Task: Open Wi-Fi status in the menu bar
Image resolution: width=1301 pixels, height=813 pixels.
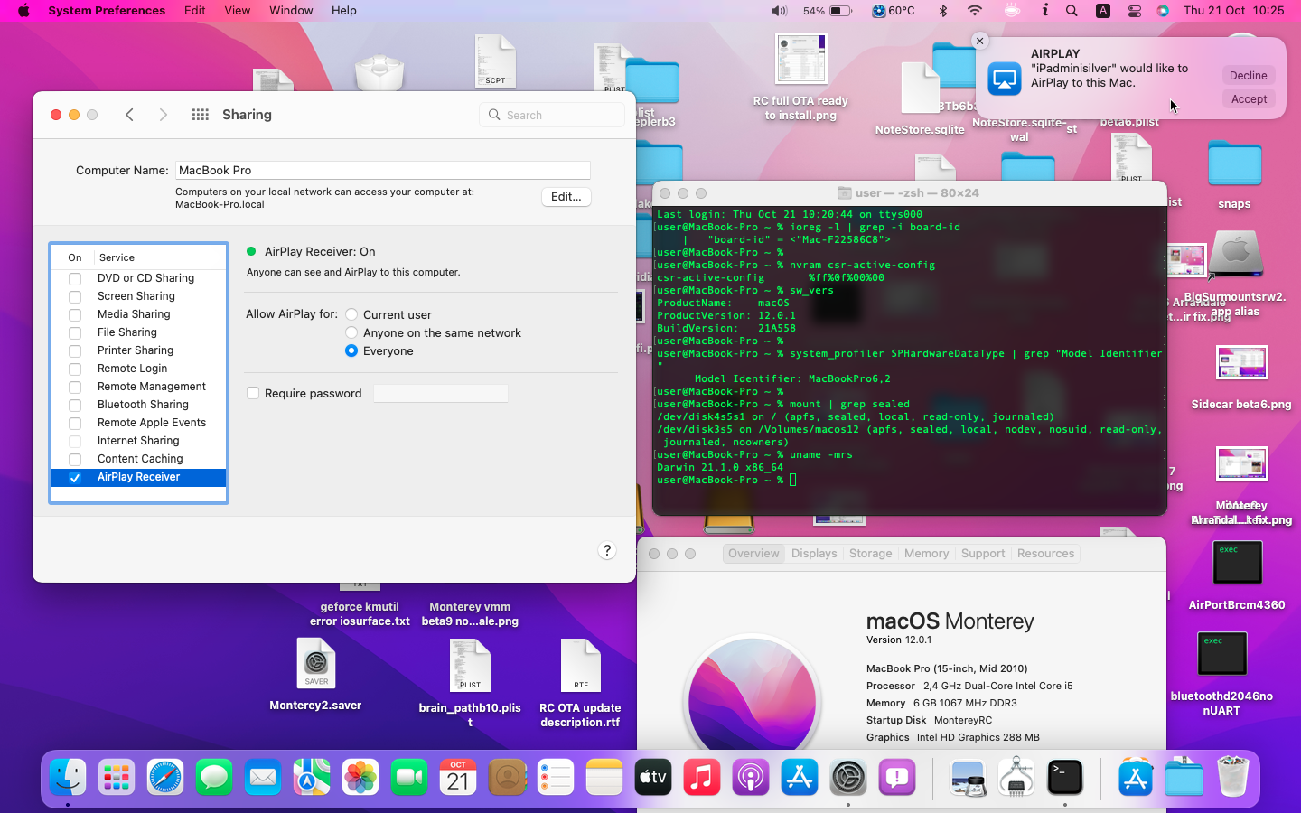Action: [975, 11]
